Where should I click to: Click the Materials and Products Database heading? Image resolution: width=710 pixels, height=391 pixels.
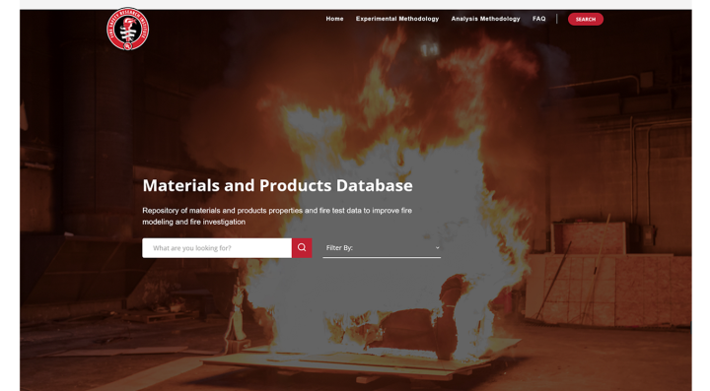pyautogui.click(x=277, y=185)
